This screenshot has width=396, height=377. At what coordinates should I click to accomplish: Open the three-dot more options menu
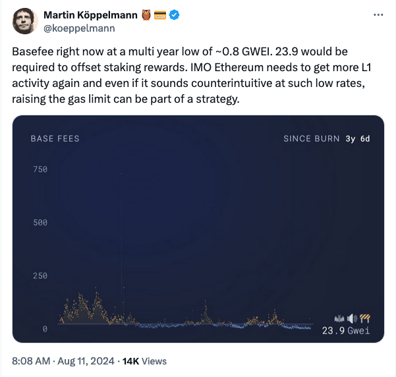pyautogui.click(x=377, y=15)
